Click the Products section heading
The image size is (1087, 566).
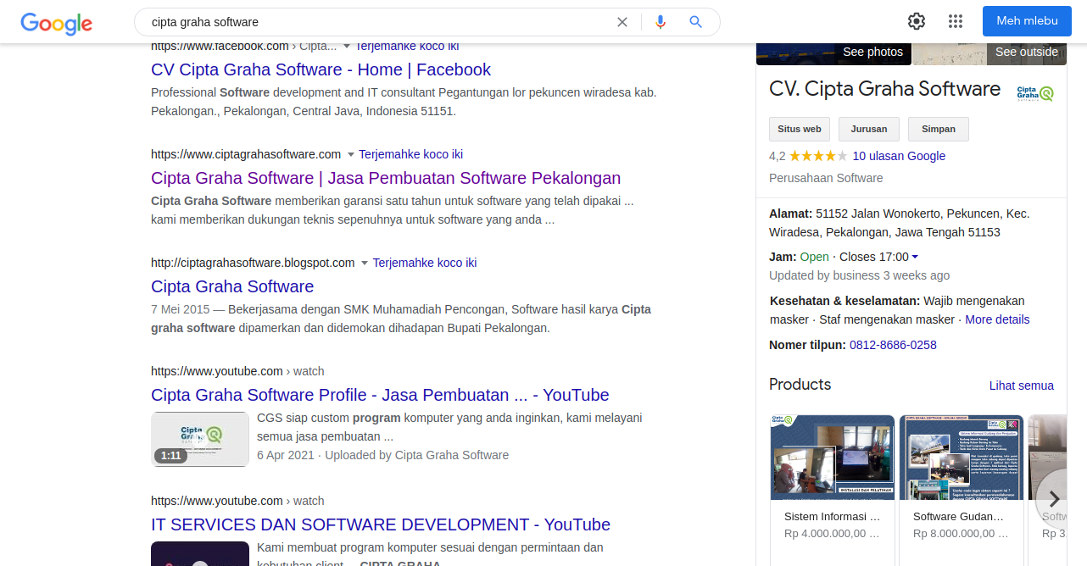coord(800,384)
